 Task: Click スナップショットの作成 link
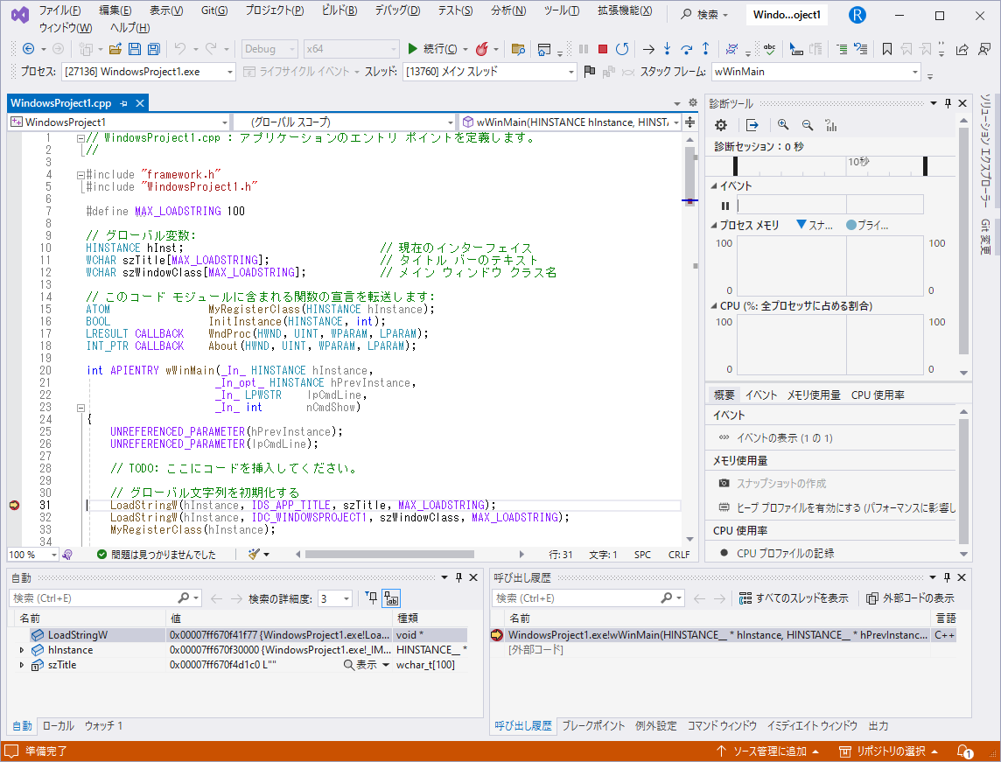[780, 483]
